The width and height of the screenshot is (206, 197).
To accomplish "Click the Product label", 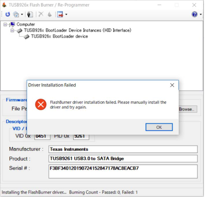I will (20, 159).
